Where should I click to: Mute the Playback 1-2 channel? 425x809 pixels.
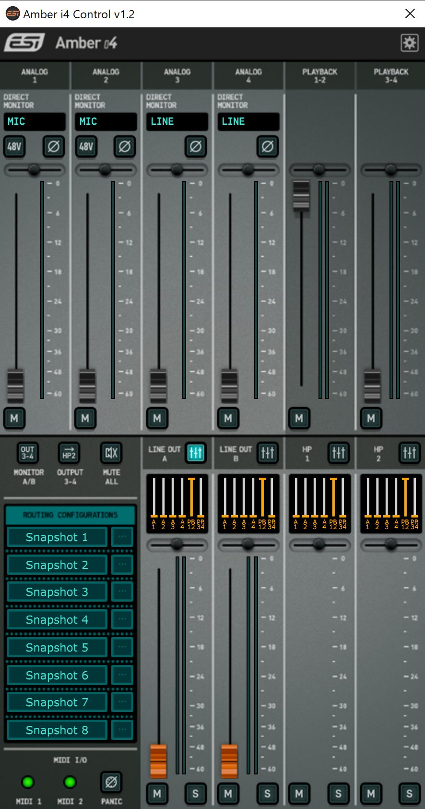[299, 418]
